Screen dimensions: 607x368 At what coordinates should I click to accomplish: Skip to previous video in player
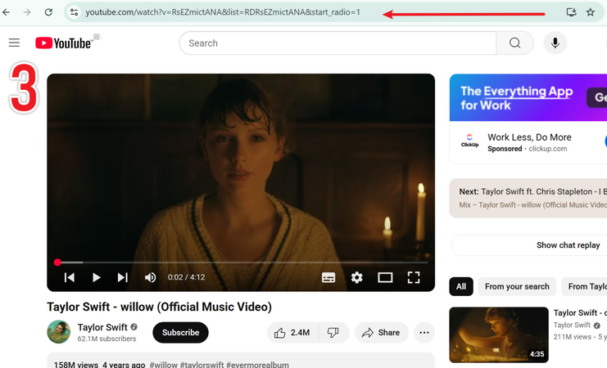coord(70,277)
